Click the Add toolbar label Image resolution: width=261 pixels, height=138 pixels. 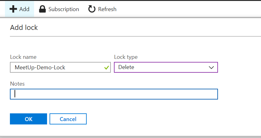(24, 9)
